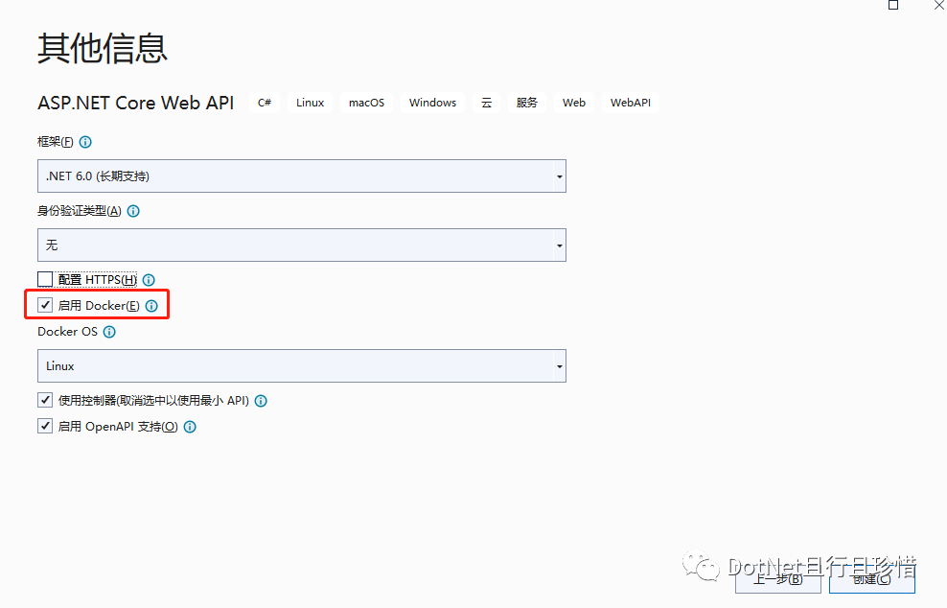Click info icon beside 启用 Docker(E)
Image resolution: width=947 pixels, height=608 pixels.
click(x=151, y=306)
